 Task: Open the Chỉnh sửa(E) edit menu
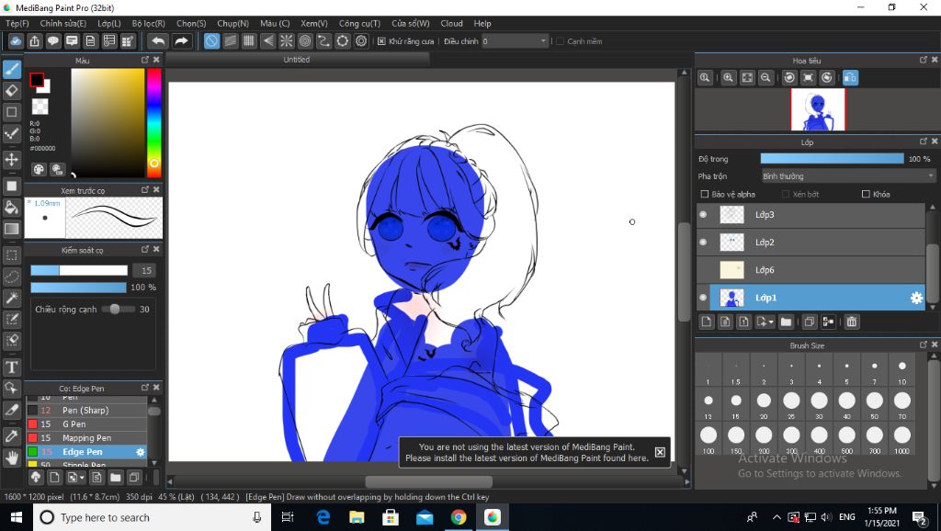click(x=63, y=23)
